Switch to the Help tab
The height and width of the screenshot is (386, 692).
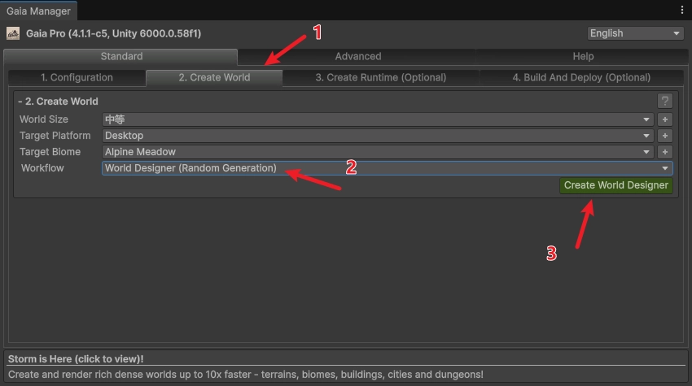pyautogui.click(x=583, y=56)
